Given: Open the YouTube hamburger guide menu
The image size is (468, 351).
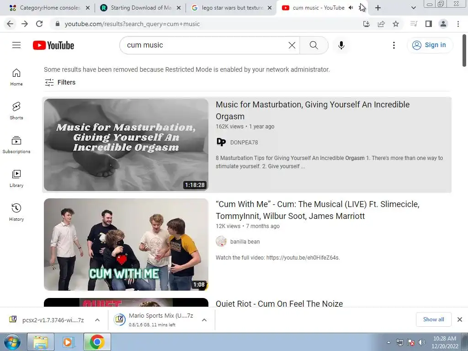Looking at the screenshot, I should [x=16, y=45].
